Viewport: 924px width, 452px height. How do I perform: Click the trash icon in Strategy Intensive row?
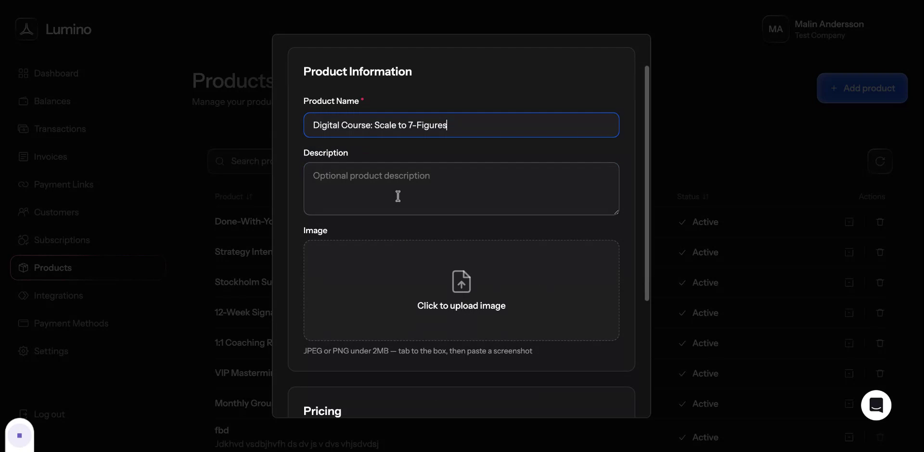(x=880, y=252)
